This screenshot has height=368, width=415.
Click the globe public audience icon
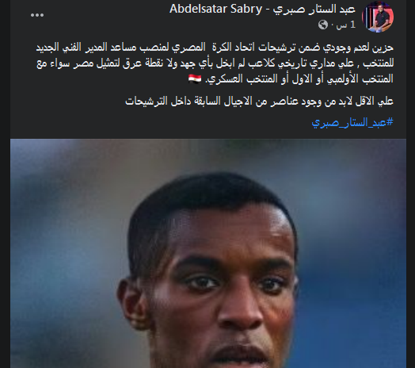[x=323, y=25]
